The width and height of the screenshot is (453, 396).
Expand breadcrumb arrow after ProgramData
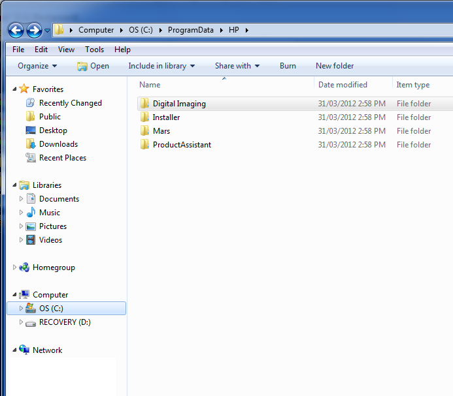point(222,30)
